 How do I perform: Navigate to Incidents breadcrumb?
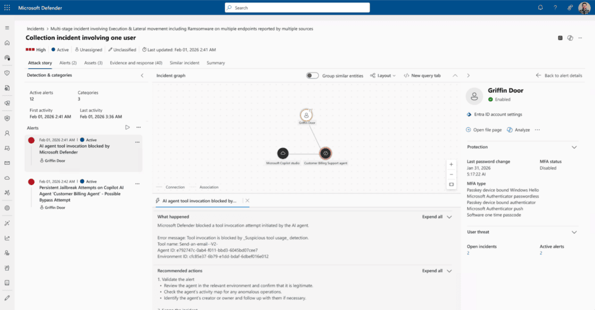(35, 29)
